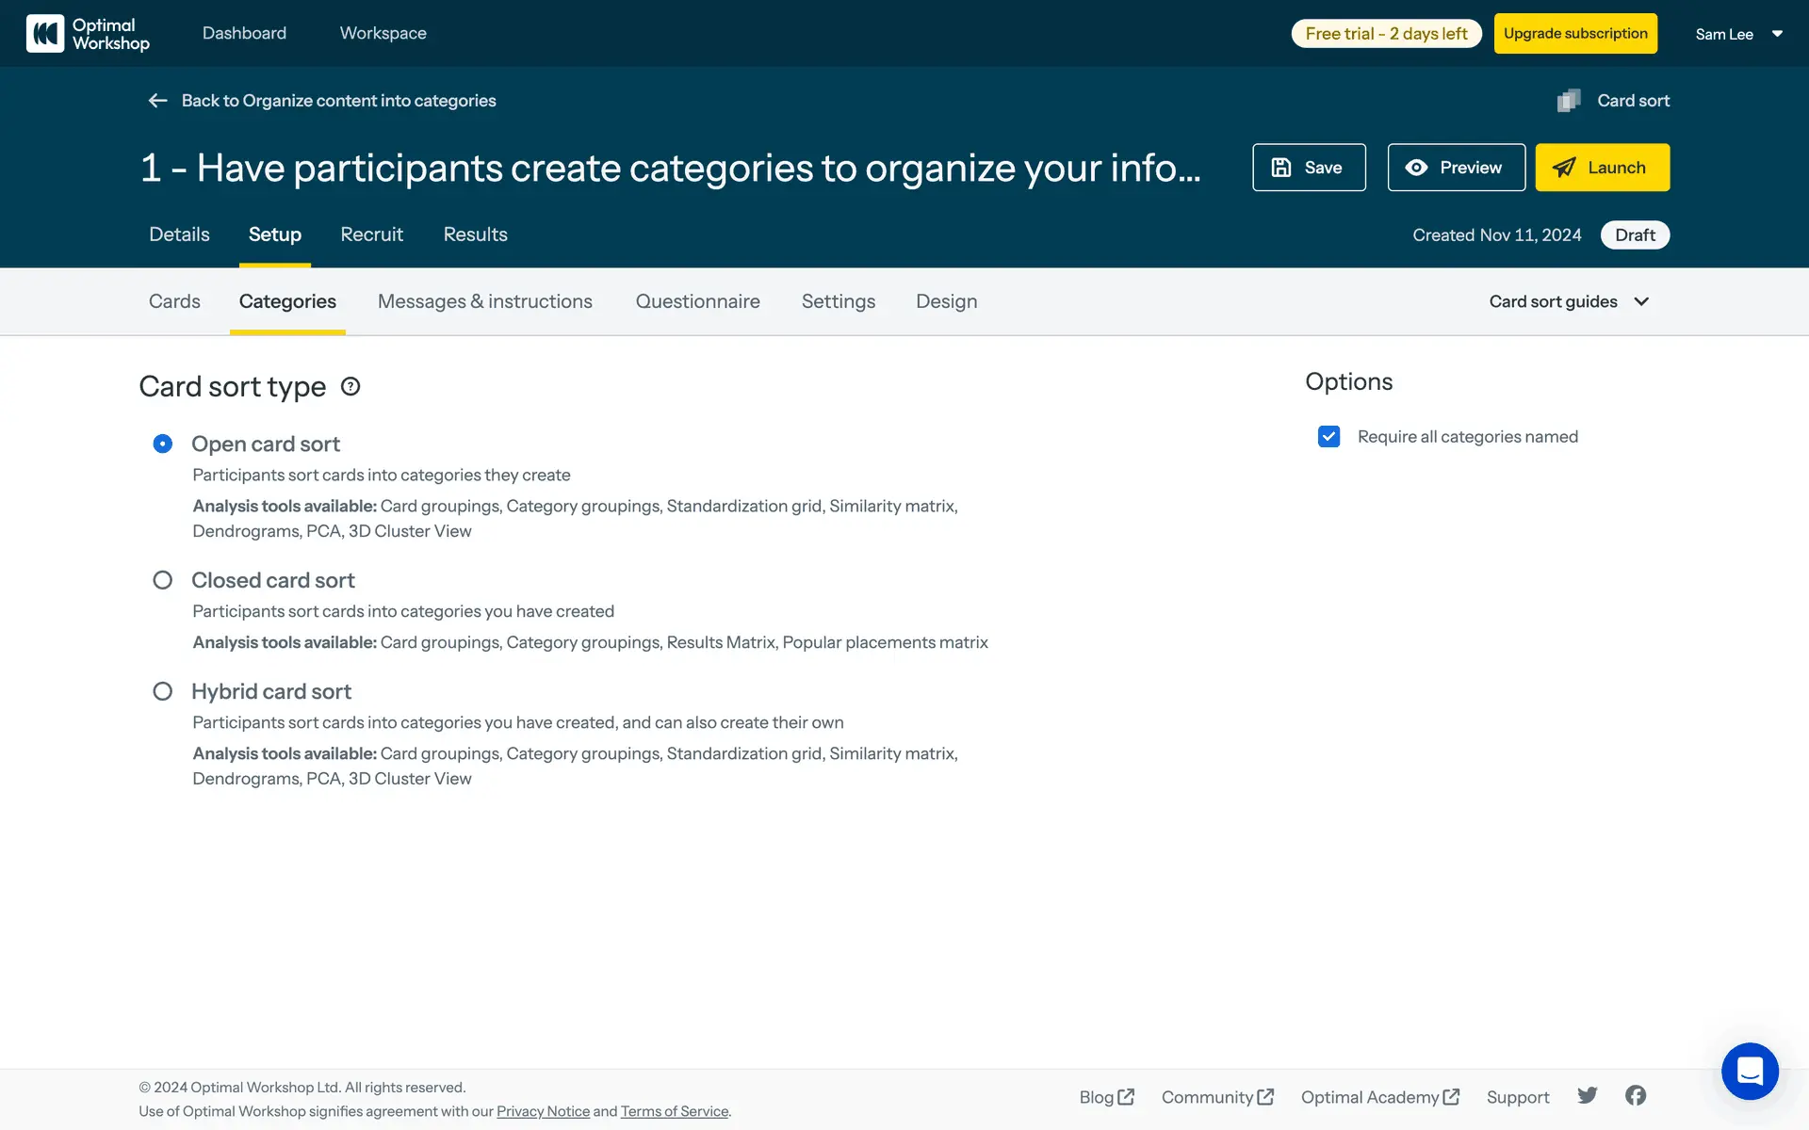Screen dimensions: 1809x1130
Task: Click the Save button with disk icon
Action: [1309, 168]
